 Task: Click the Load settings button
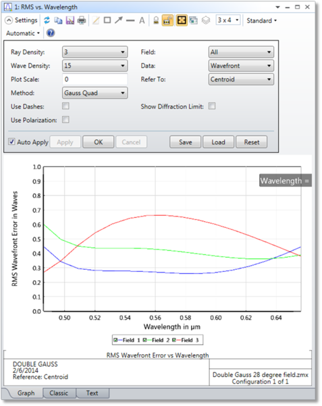pos(218,142)
